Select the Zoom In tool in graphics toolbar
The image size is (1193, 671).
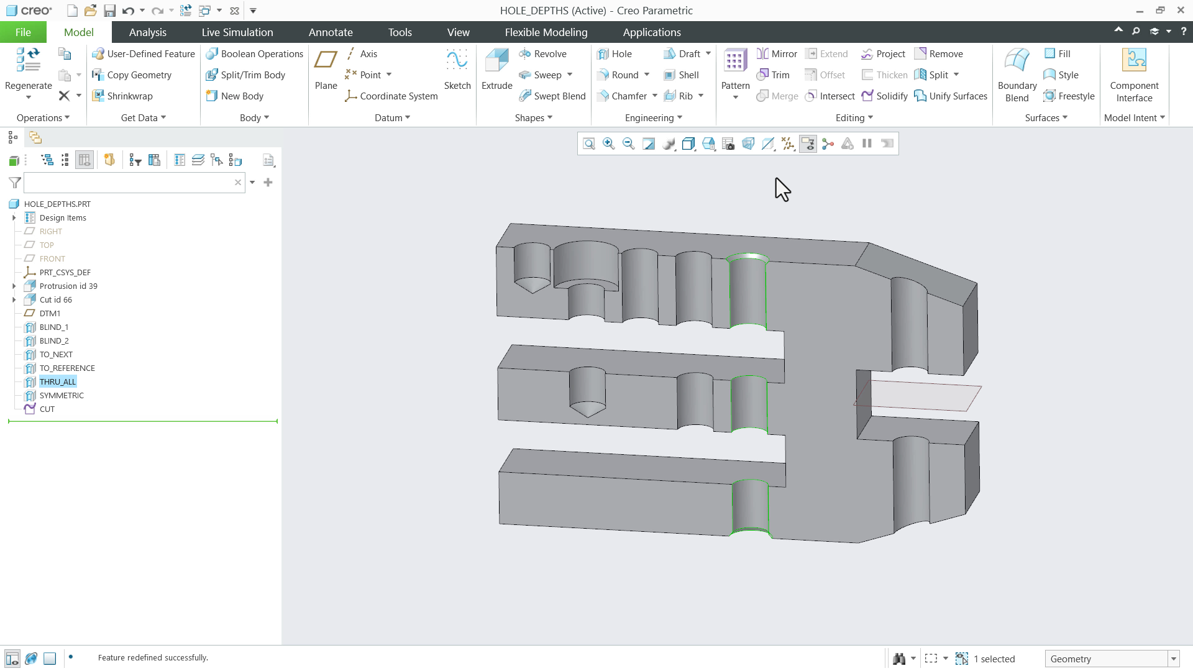pos(608,144)
